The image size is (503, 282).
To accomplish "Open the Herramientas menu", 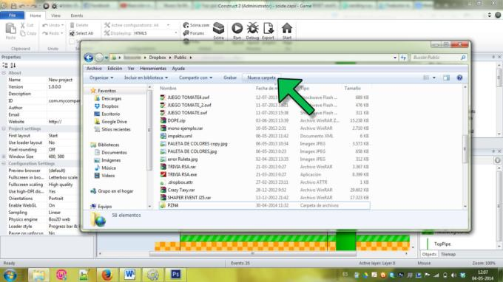I will click(x=153, y=69).
